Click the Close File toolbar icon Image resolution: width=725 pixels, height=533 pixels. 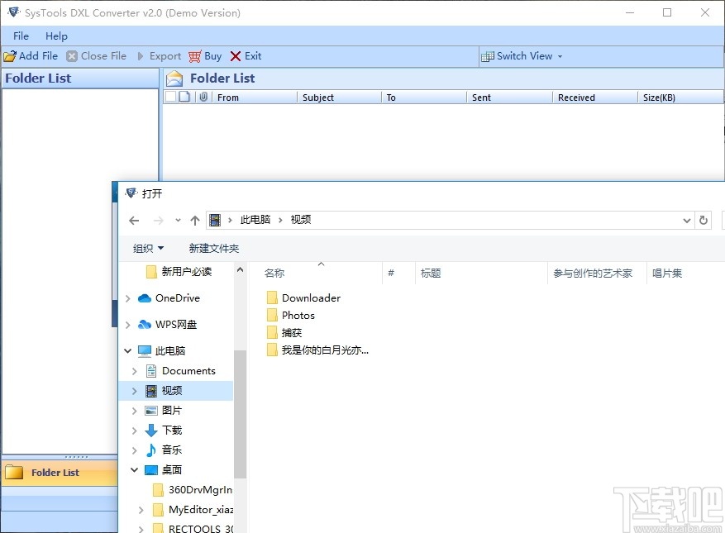pyautogui.click(x=72, y=56)
